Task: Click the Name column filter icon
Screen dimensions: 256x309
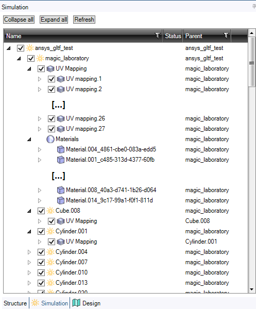Action: click(x=157, y=36)
